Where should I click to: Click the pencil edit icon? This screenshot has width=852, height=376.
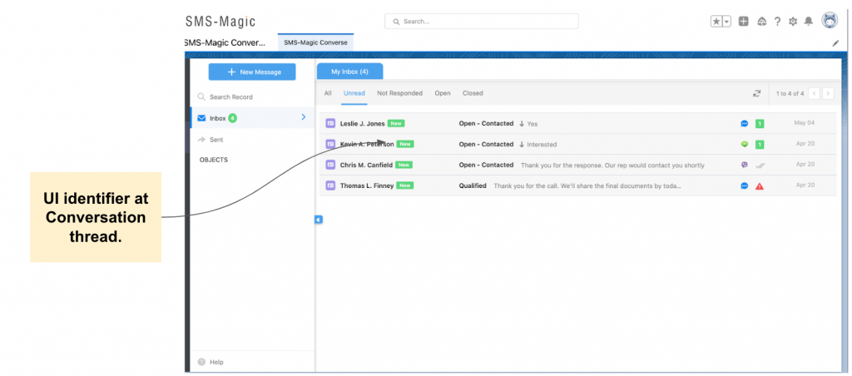(x=835, y=43)
